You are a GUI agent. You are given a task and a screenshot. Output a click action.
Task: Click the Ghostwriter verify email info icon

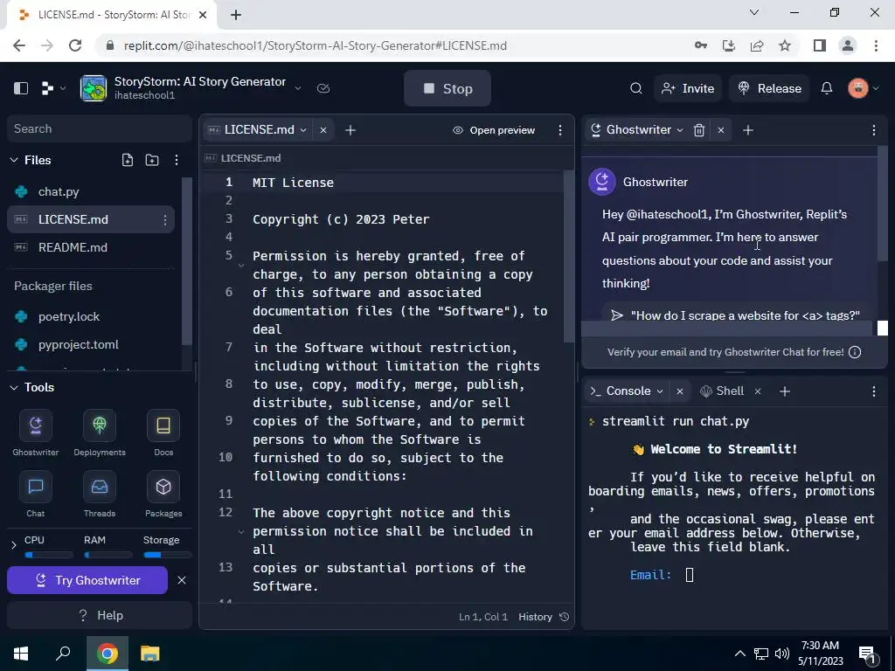[855, 352]
